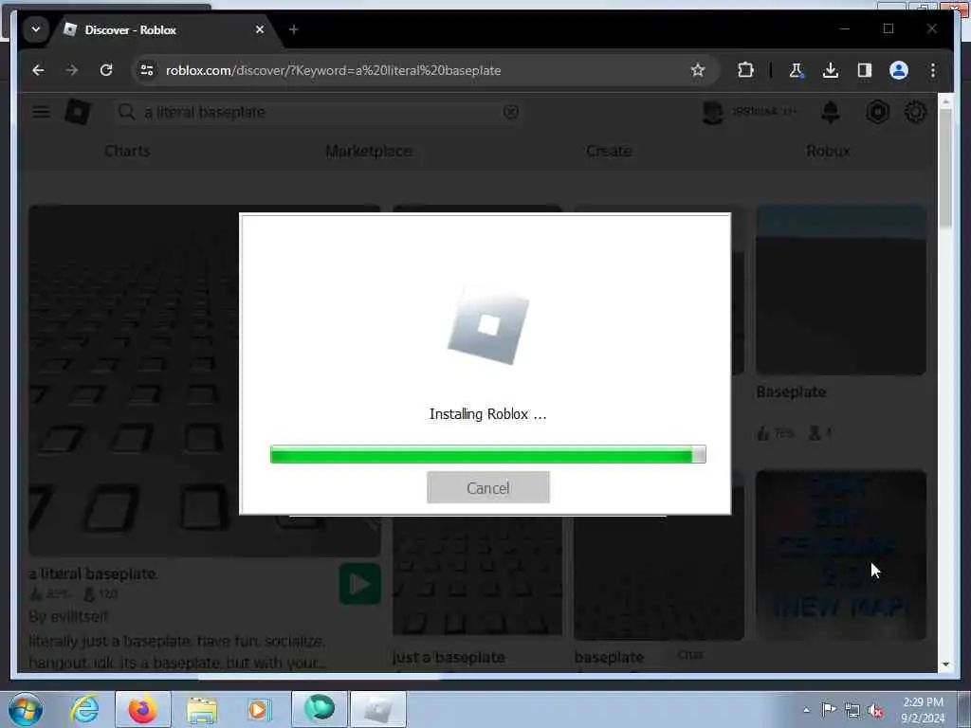This screenshot has height=728, width=971.
Task: Open Windows Media Player from taskbar
Action: point(258,709)
